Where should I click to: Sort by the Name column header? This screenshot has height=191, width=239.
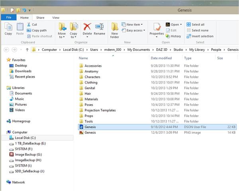83,58
